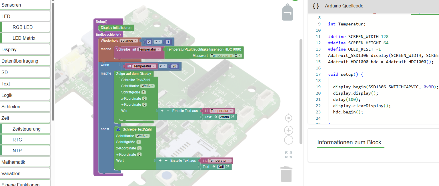Open the LED category
Image resolution: width=439 pixels, height=186 pixels.
coord(25,17)
